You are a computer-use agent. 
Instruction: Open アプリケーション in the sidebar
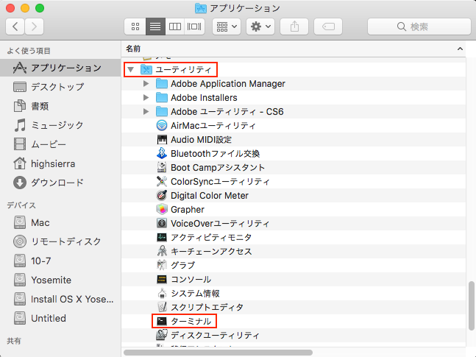(60, 68)
